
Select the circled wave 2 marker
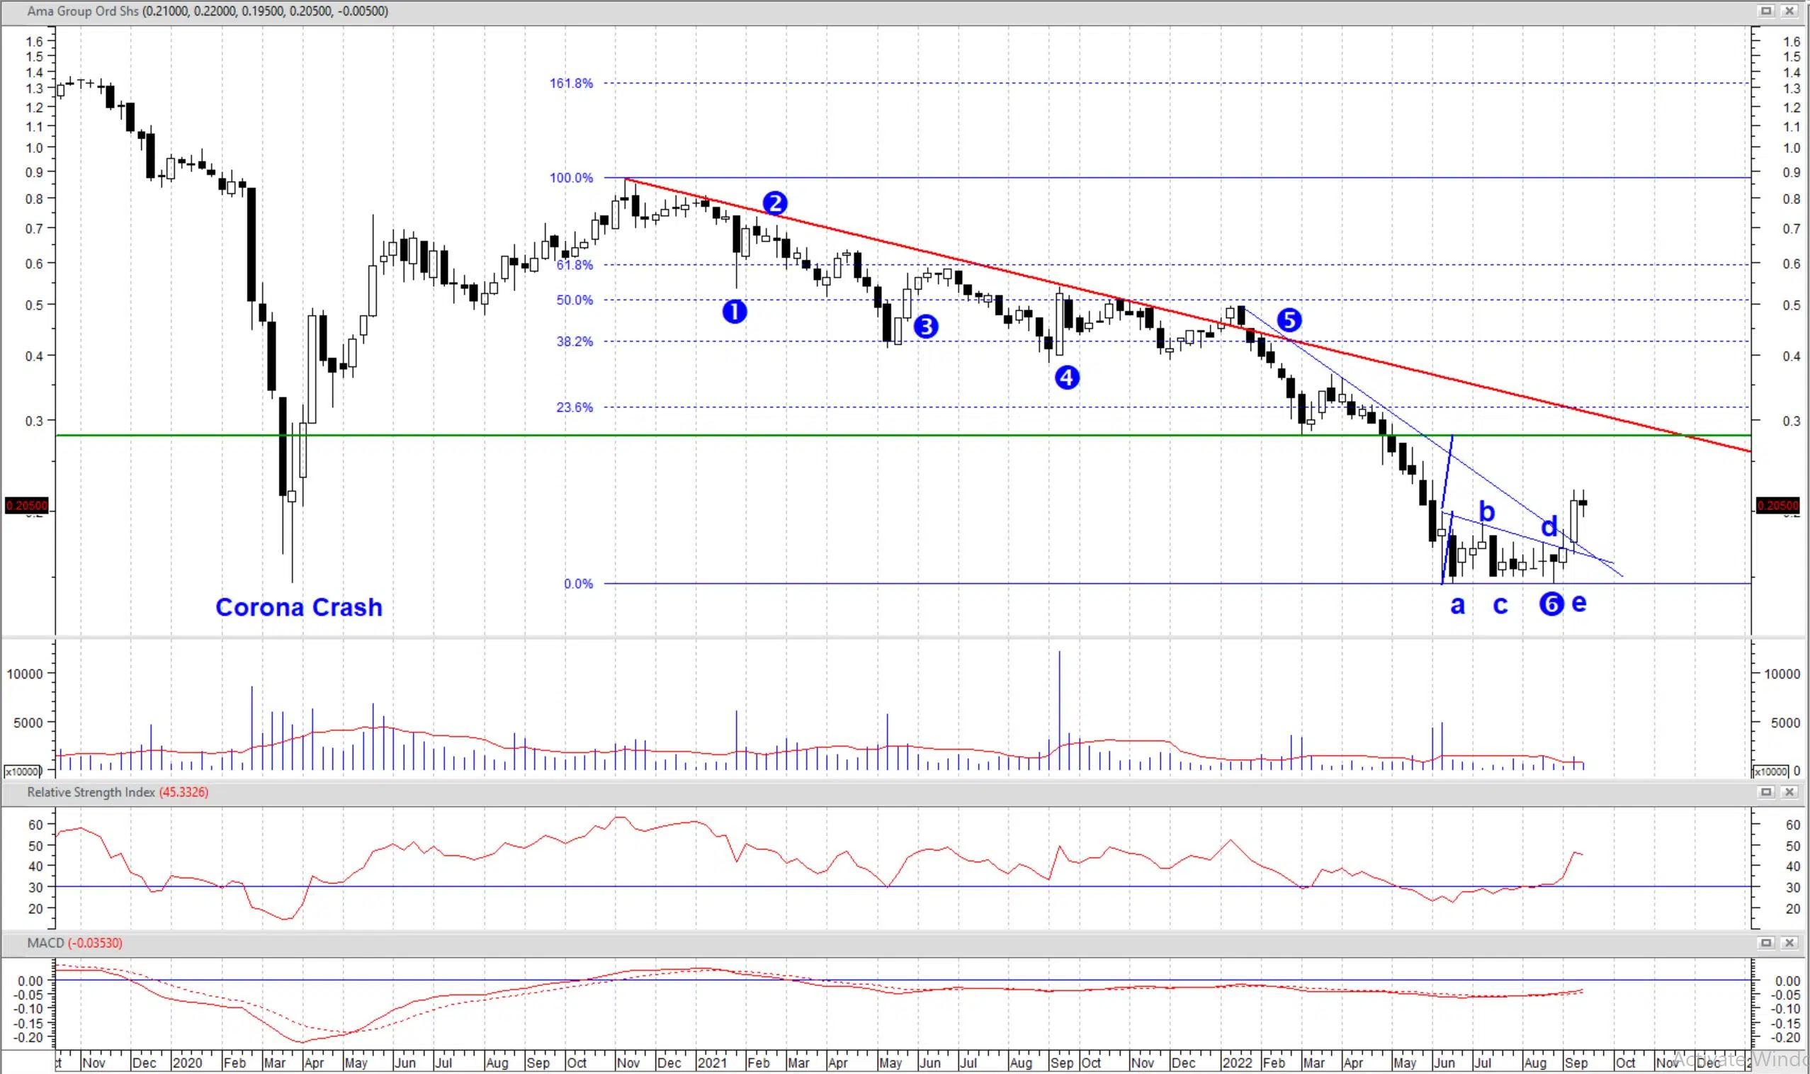coord(774,203)
